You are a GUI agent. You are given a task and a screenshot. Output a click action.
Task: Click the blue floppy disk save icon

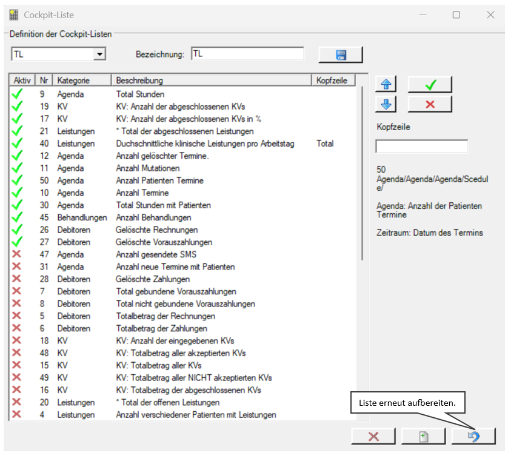341,55
